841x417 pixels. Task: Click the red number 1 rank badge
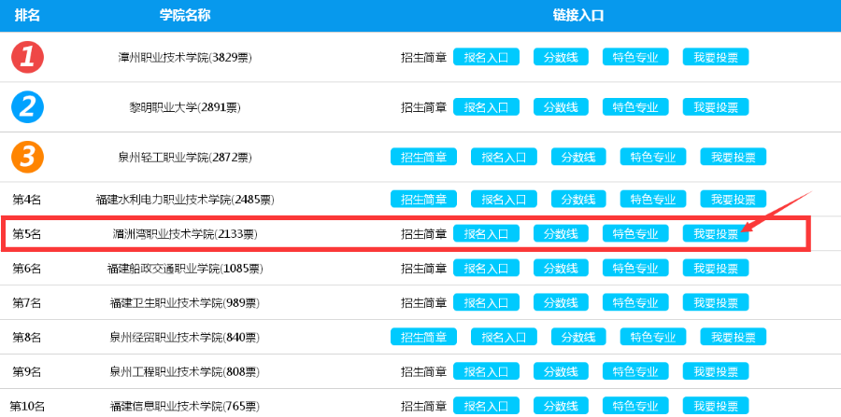pos(27,57)
